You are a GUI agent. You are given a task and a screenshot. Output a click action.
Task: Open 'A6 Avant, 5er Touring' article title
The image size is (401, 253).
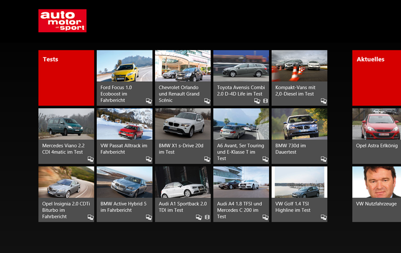[x=241, y=152]
